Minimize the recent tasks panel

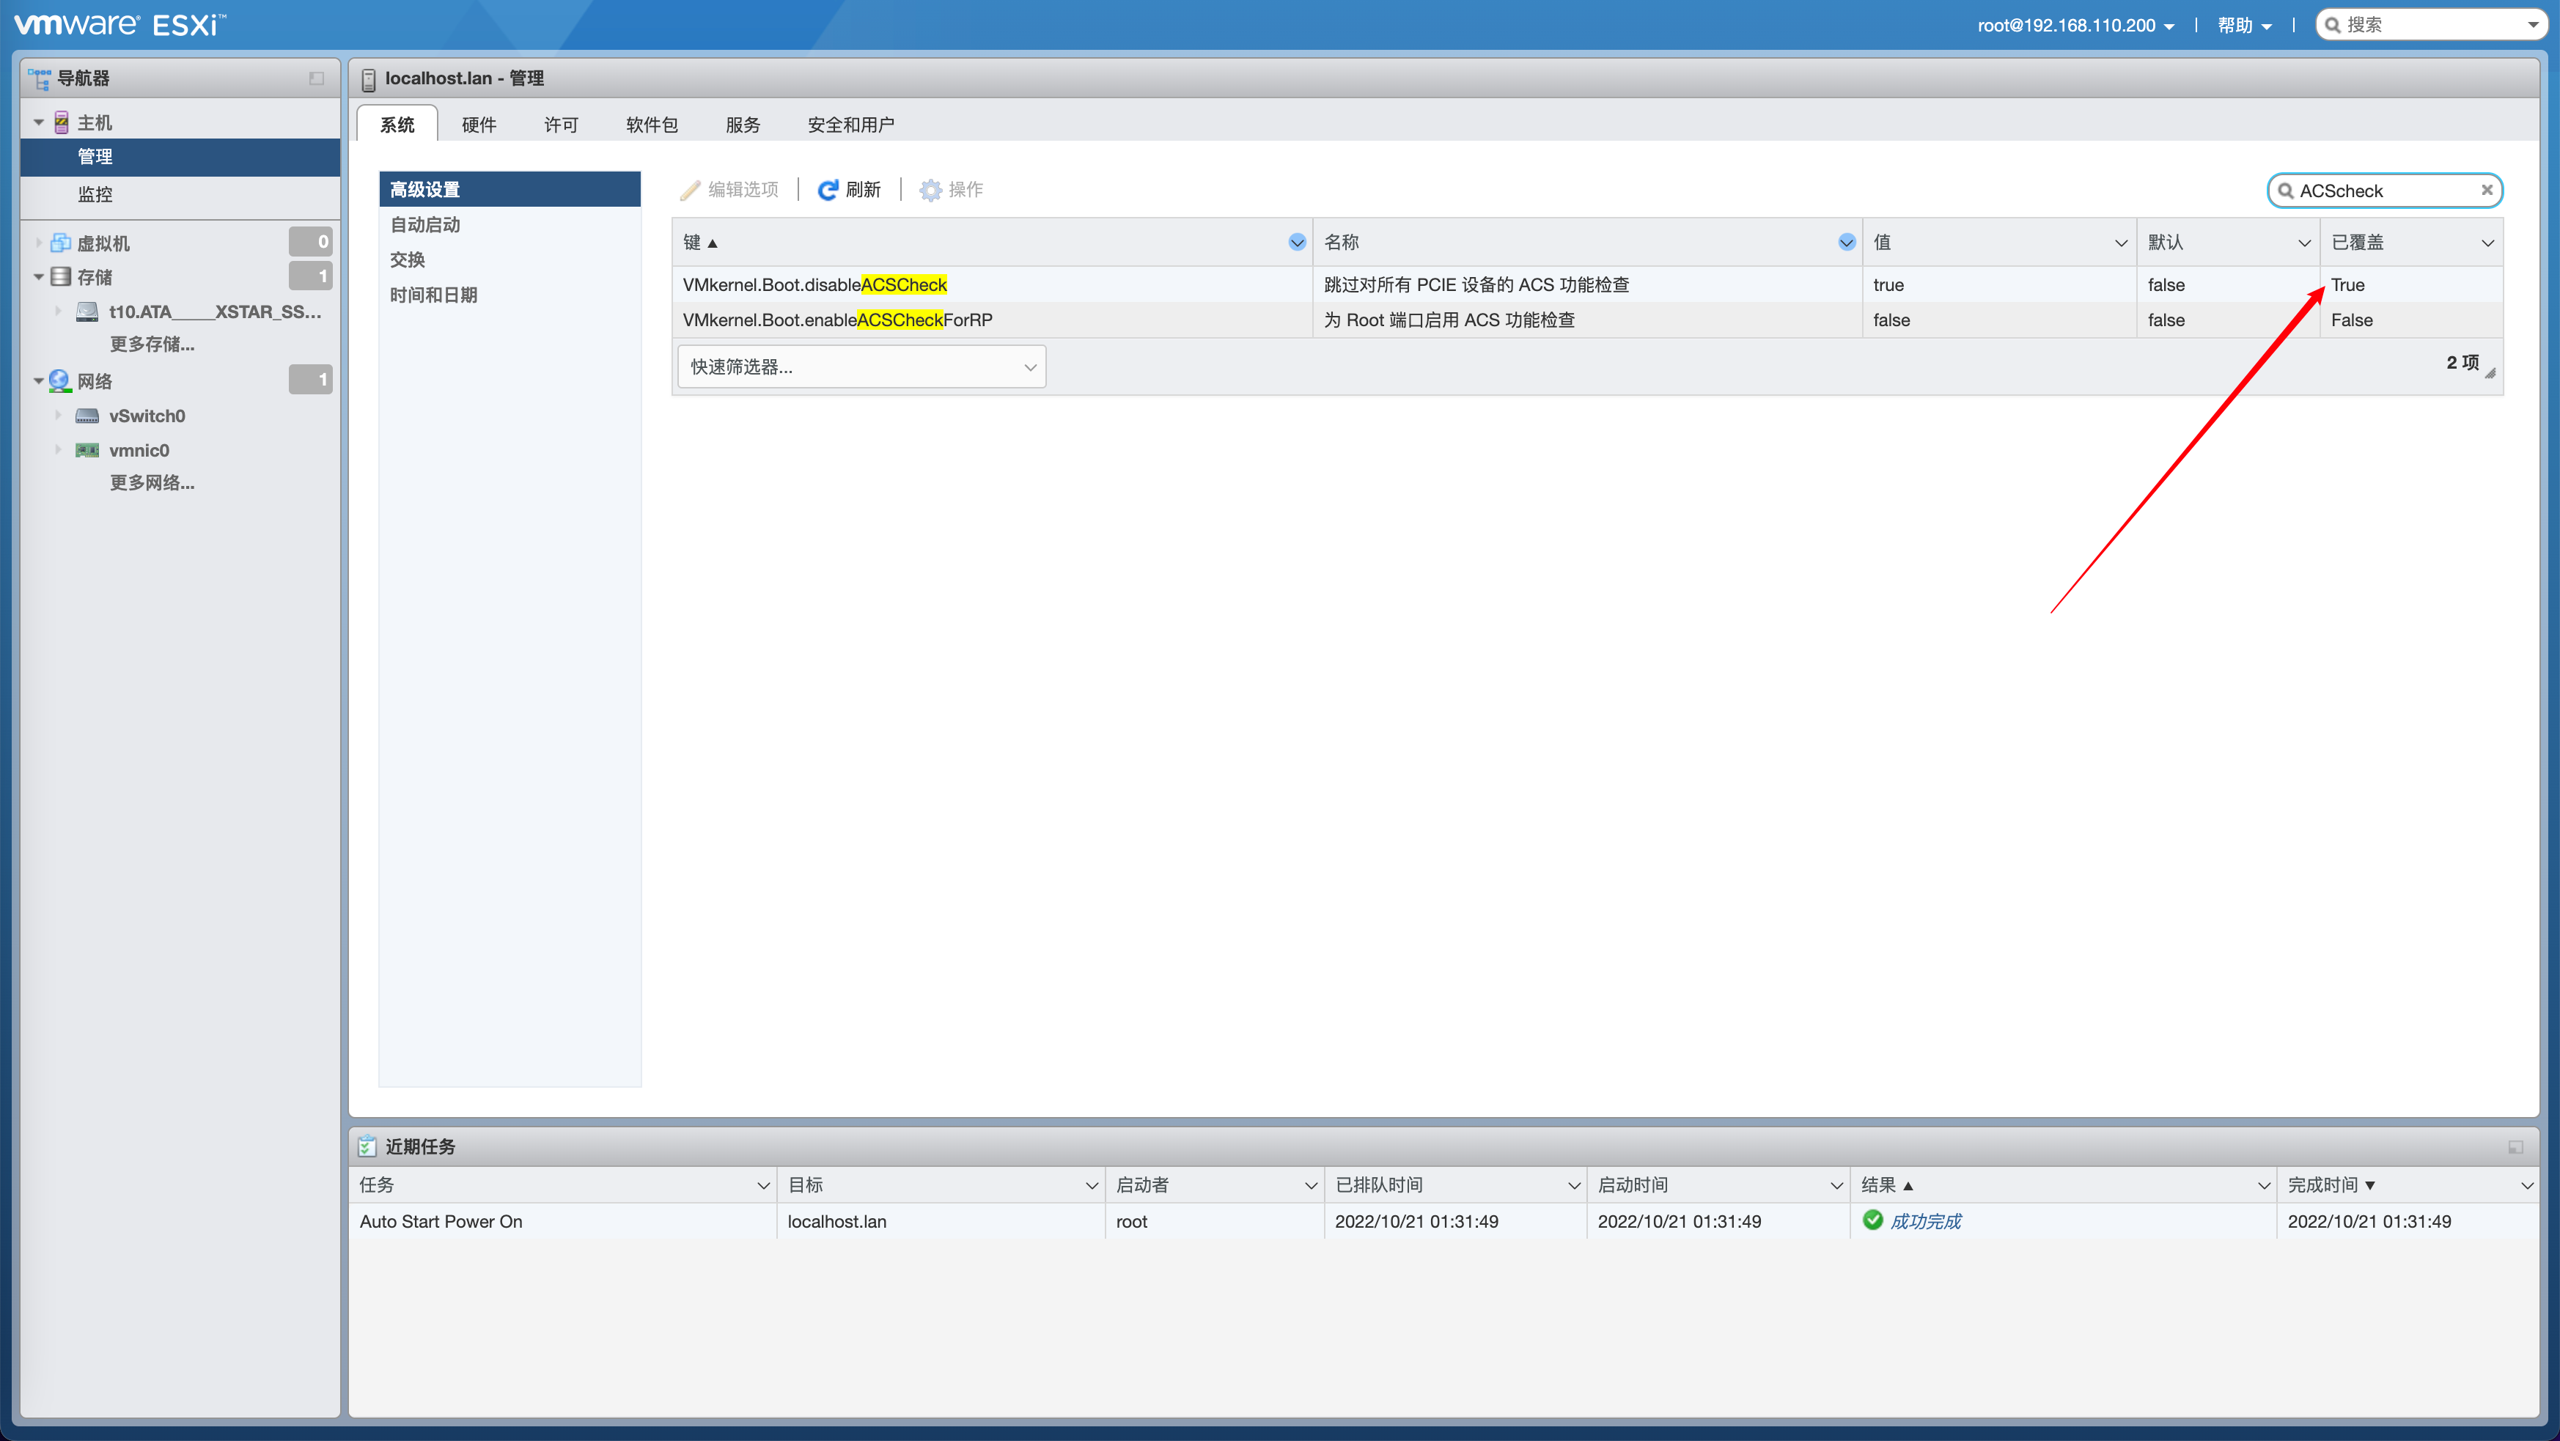click(2515, 1147)
